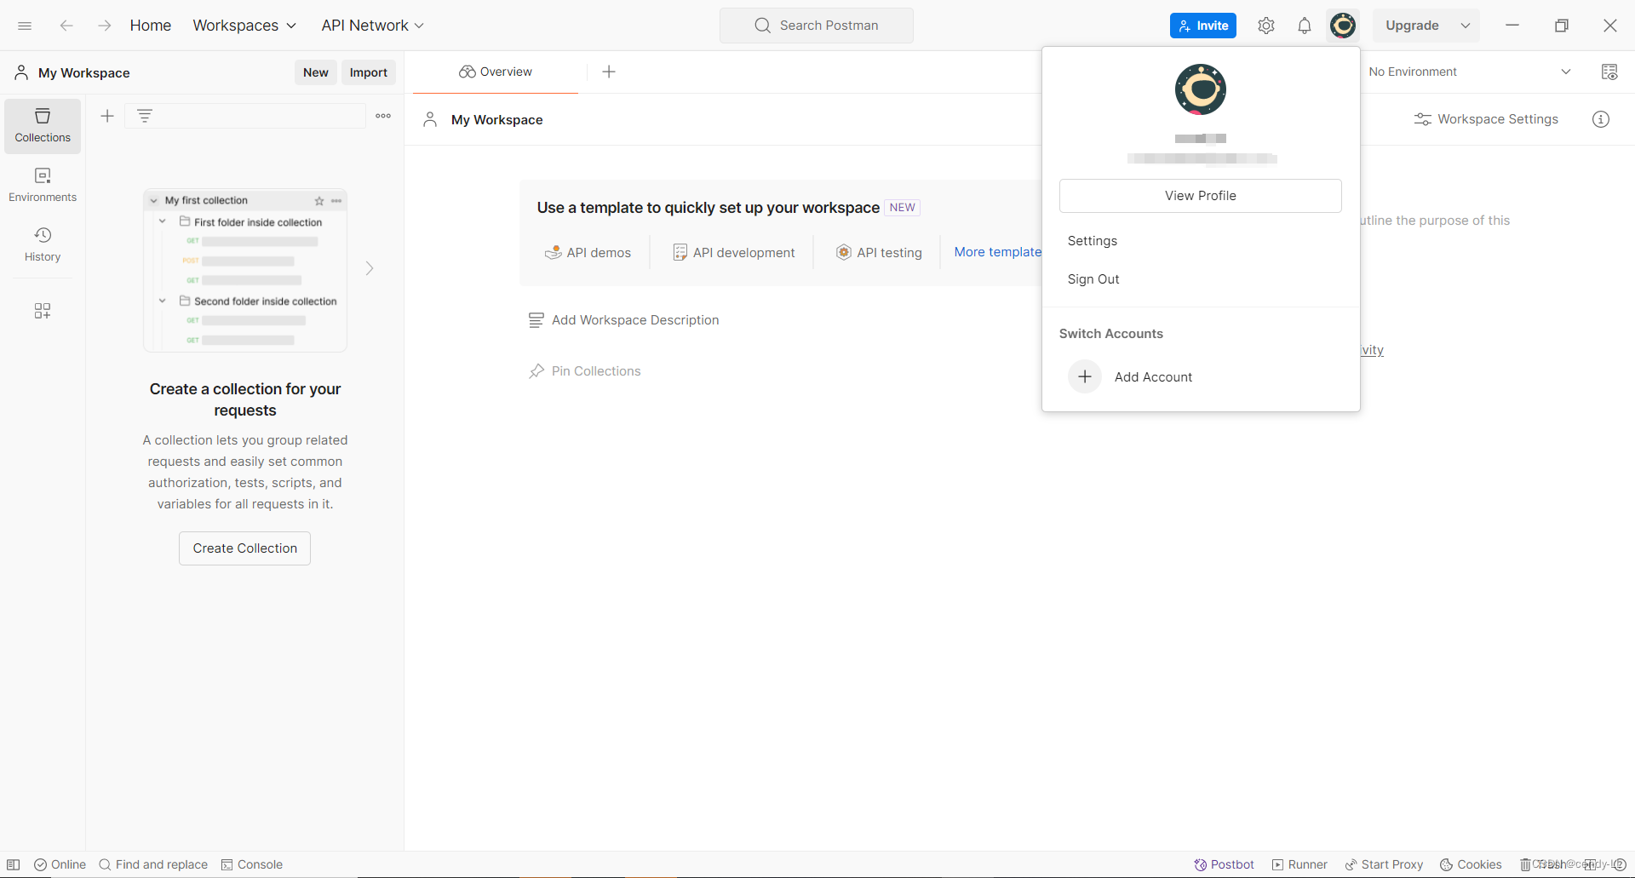Open the settings gear icon in header

point(1266,26)
